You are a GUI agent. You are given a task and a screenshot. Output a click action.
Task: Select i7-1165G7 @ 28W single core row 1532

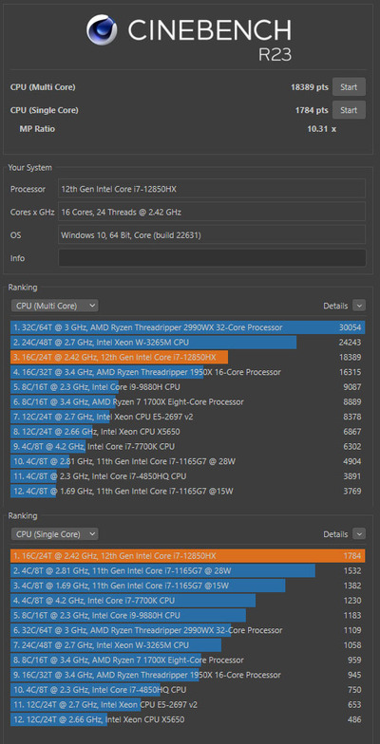pyautogui.click(x=188, y=571)
